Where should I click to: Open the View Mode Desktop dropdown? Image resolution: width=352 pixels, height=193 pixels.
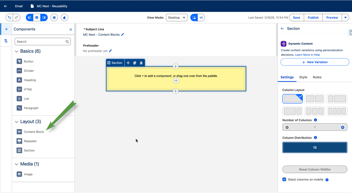177,18
